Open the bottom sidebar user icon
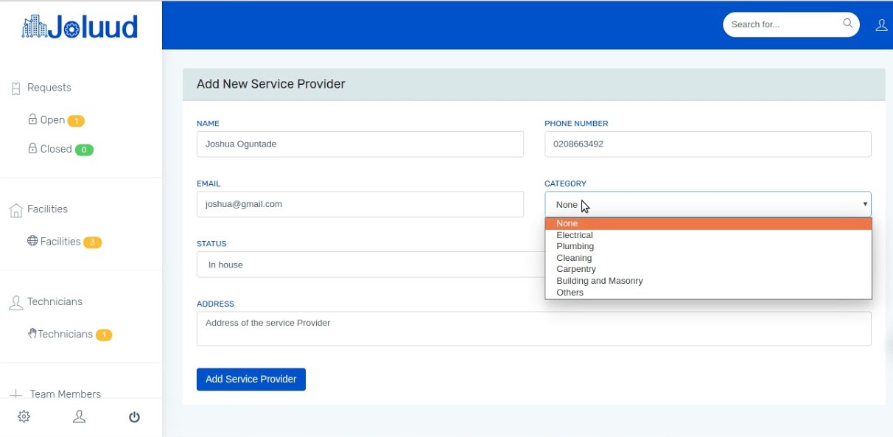This screenshot has height=437, width=893. coord(80,417)
